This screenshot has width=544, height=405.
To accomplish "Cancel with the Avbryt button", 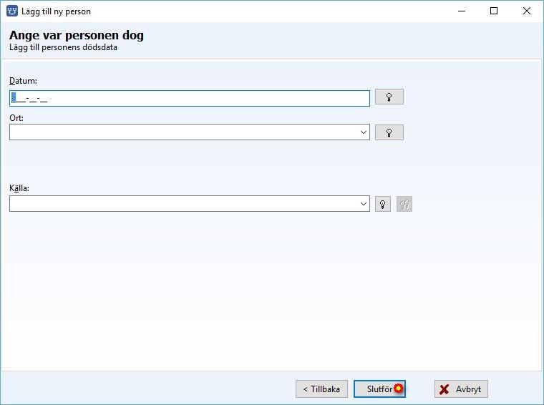I will coord(461,389).
